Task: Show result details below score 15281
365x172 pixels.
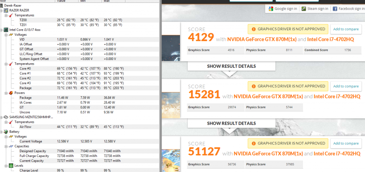Action: coord(231,123)
